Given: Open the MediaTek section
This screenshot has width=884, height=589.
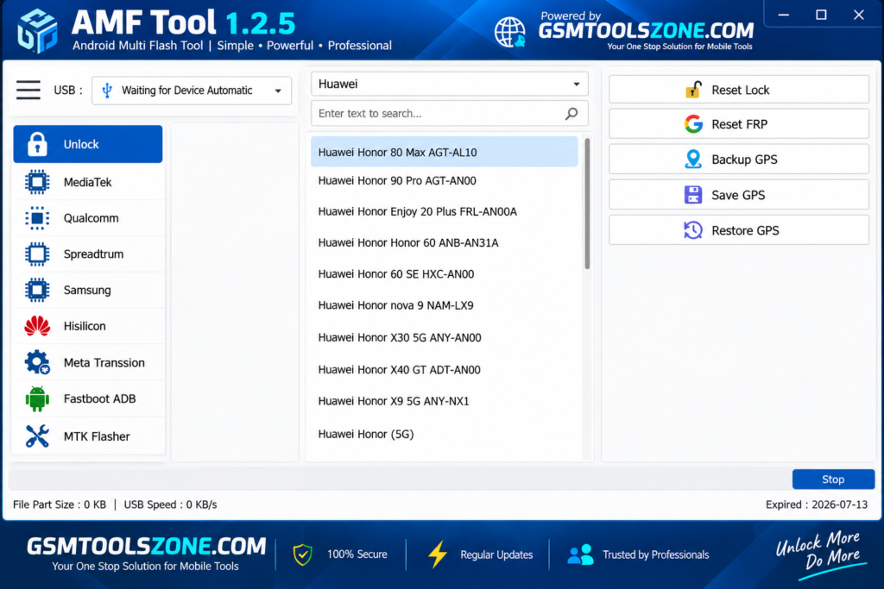Looking at the screenshot, I should coord(89,183).
